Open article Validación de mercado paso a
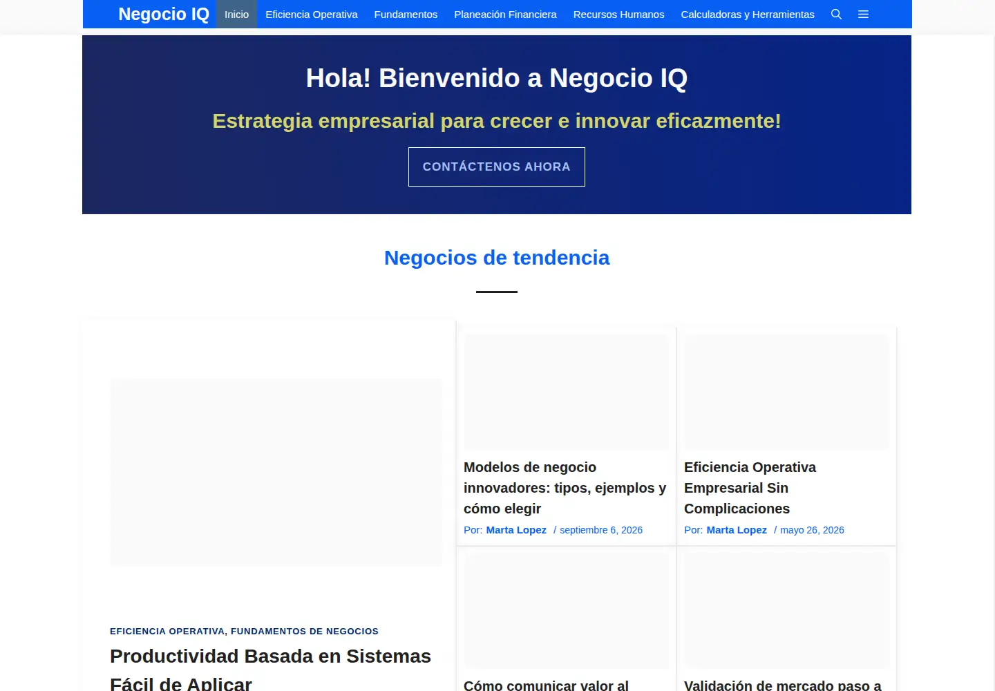The width and height of the screenshot is (995, 691). click(x=783, y=685)
